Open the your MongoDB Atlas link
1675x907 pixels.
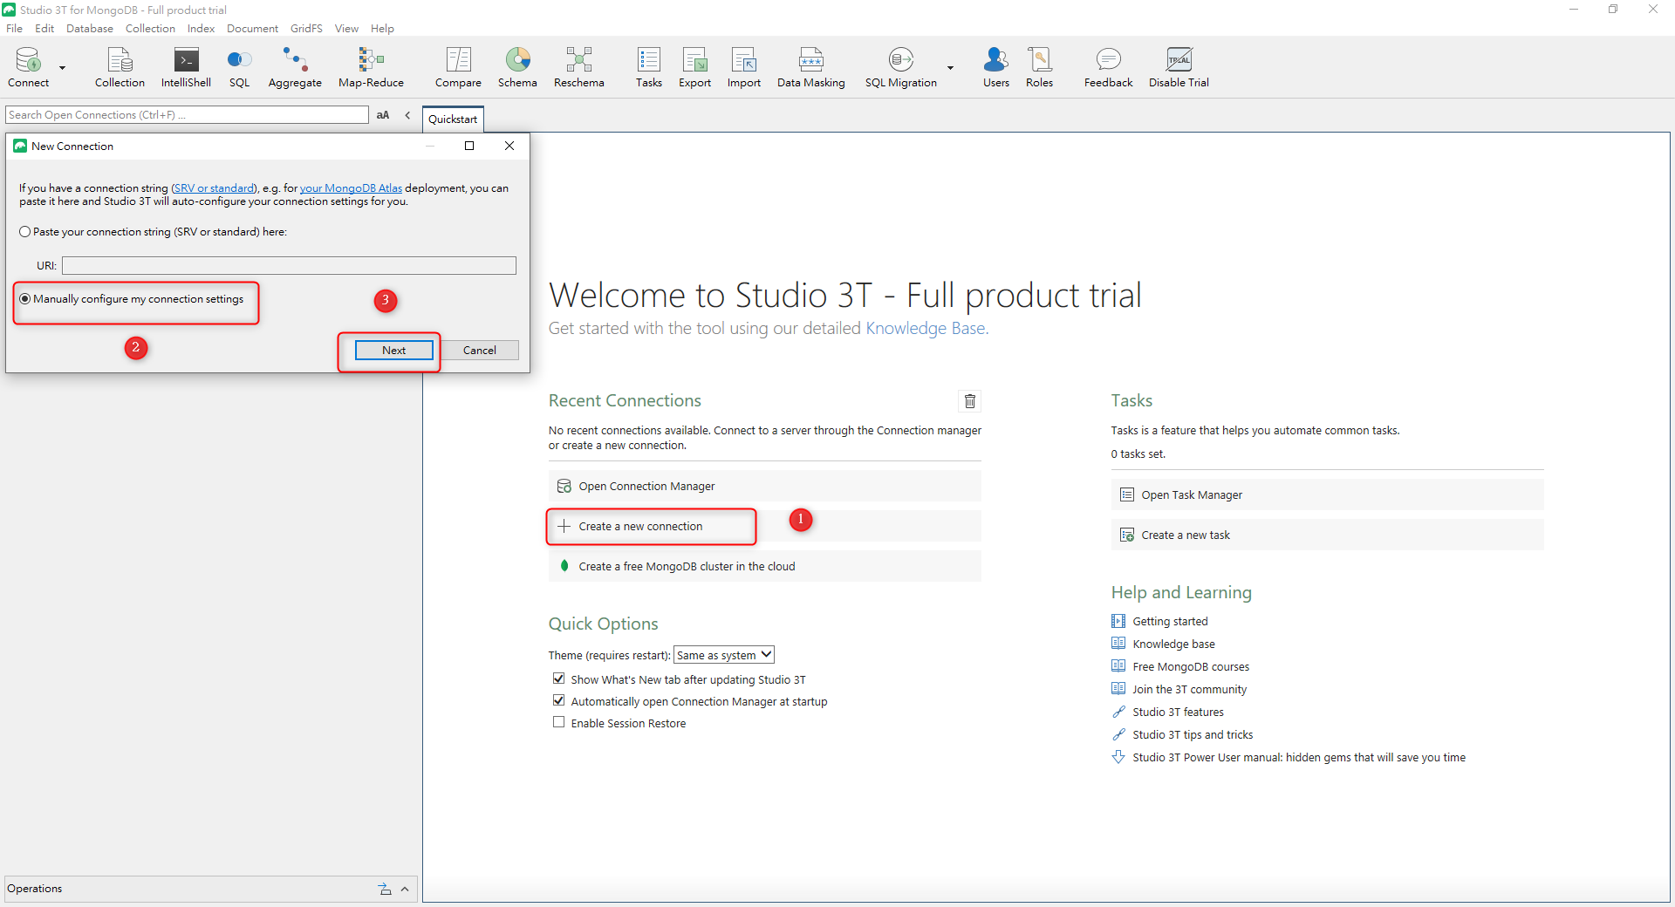click(x=351, y=188)
